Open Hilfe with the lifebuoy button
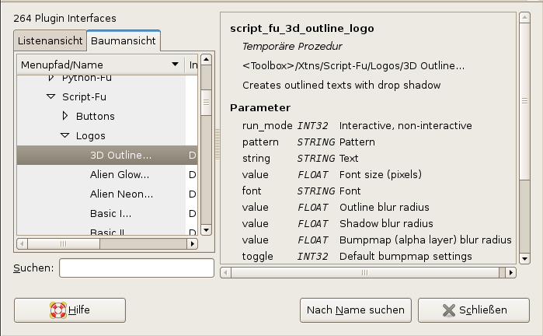The image size is (543, 336). tap(70, 310)
